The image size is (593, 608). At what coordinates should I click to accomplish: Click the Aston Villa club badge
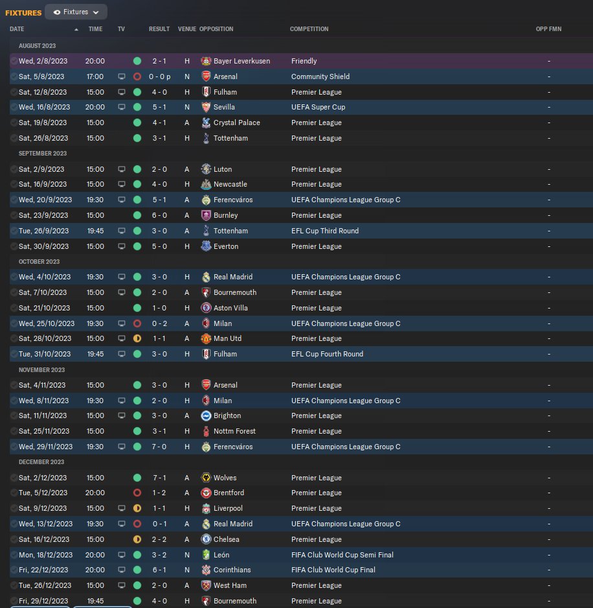[206, 308]
